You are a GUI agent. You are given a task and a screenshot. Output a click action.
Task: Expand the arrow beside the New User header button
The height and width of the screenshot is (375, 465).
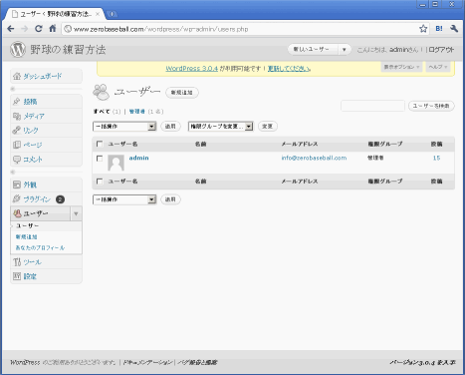pos(345,50)
